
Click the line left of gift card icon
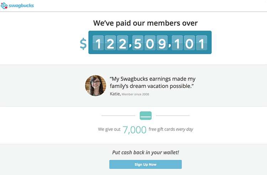[118, 115]
